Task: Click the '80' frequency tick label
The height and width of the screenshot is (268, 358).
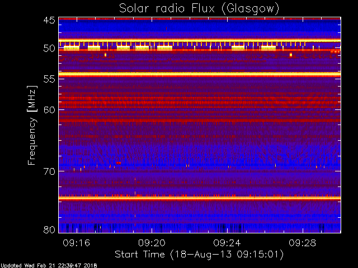Action: (50, 229)
